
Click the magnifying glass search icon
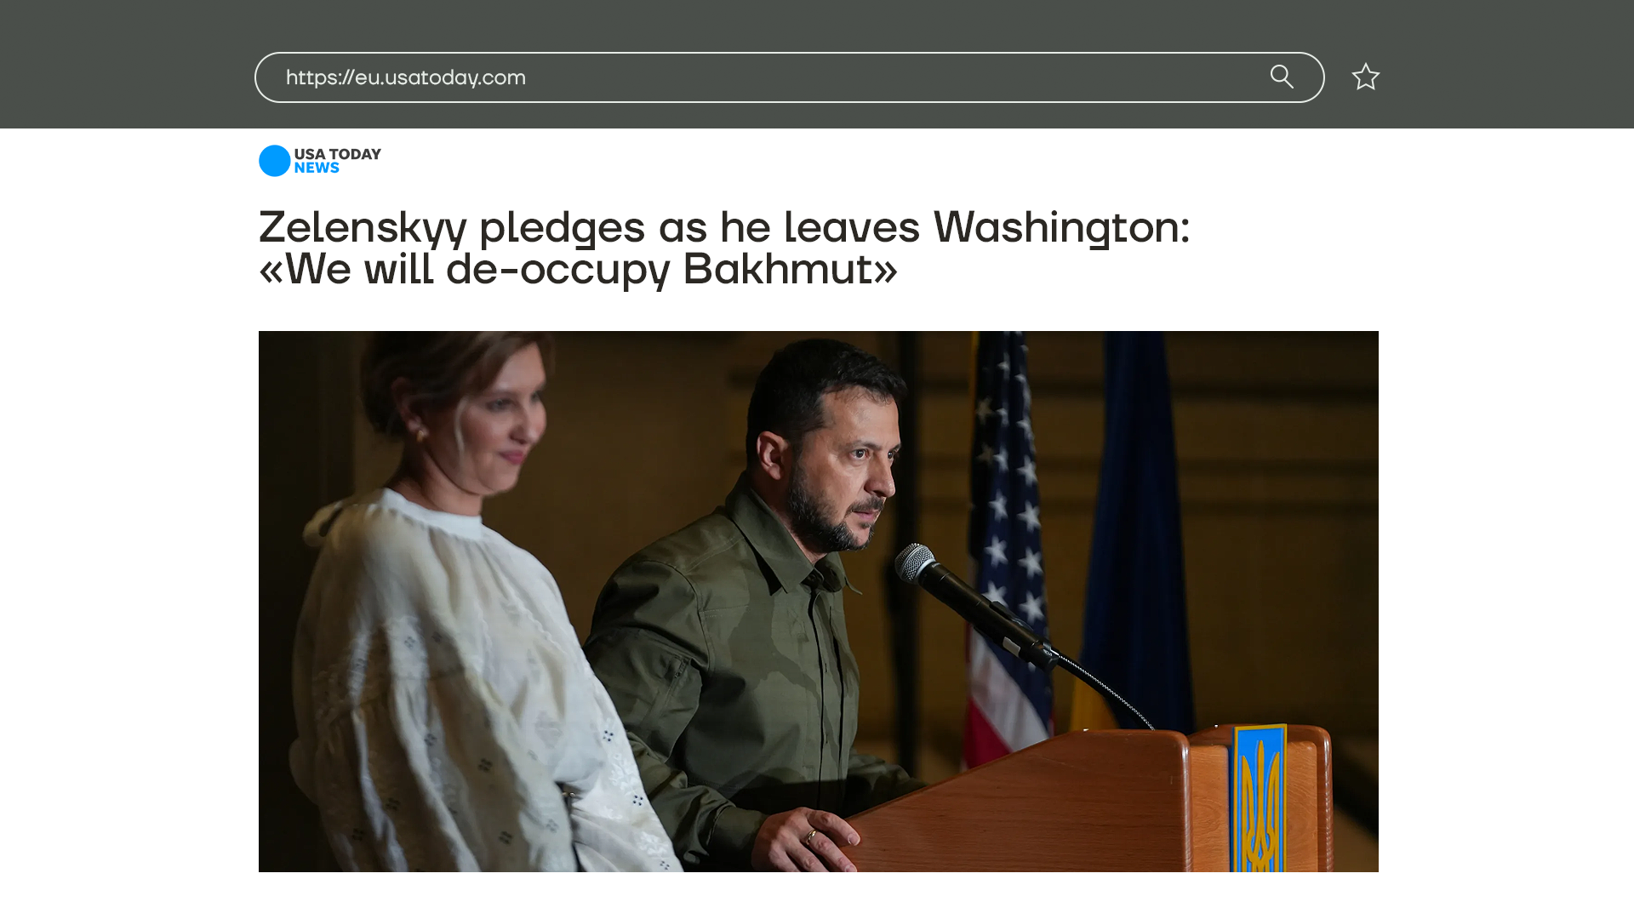click(x=1282, y=77)
